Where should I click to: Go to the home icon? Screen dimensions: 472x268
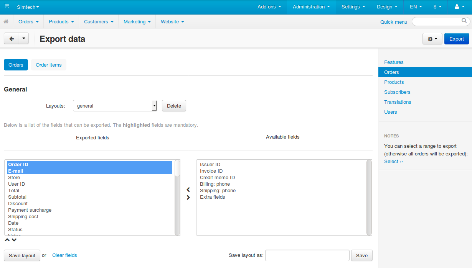coord(6,22)
